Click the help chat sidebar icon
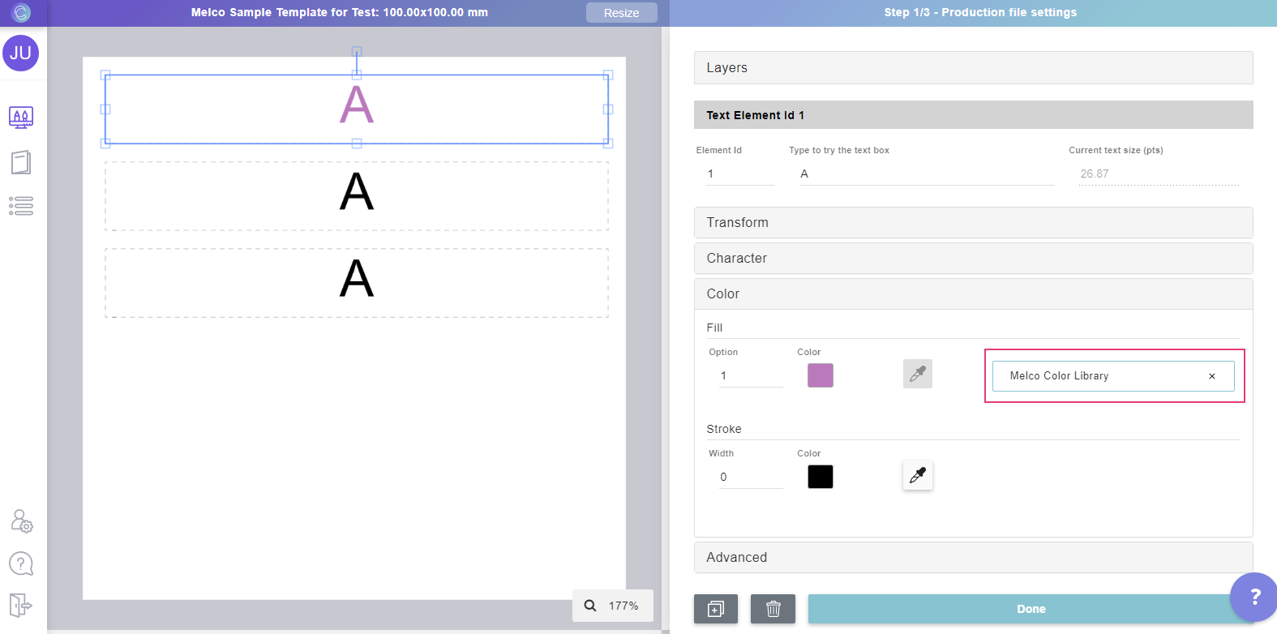 (21, 563)
